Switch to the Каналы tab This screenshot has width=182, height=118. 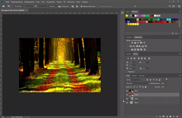tap(134, 76)
